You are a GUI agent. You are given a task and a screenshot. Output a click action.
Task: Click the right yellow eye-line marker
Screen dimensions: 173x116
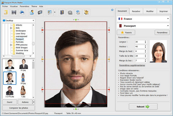point(109,59)
